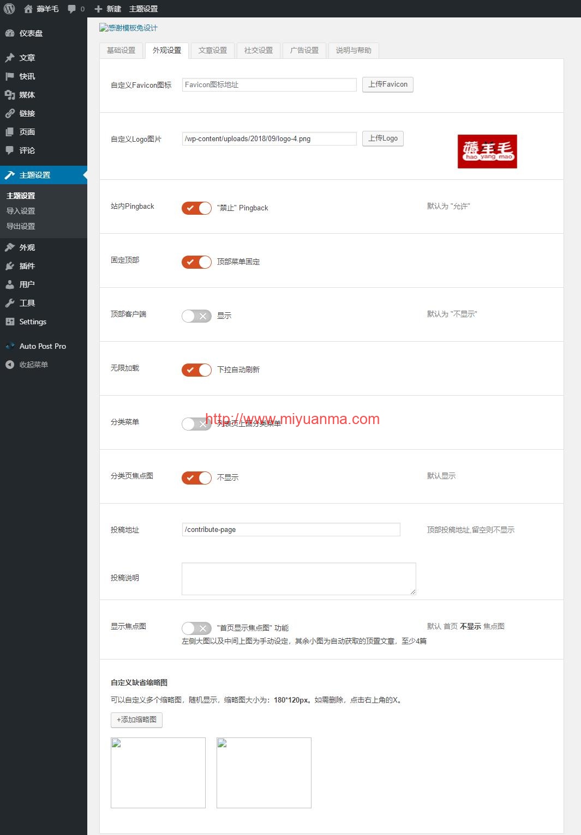Toggle the 站内Pingback switch
The height and width of the screenshot is (835, 581).
(x=196, y=208)
